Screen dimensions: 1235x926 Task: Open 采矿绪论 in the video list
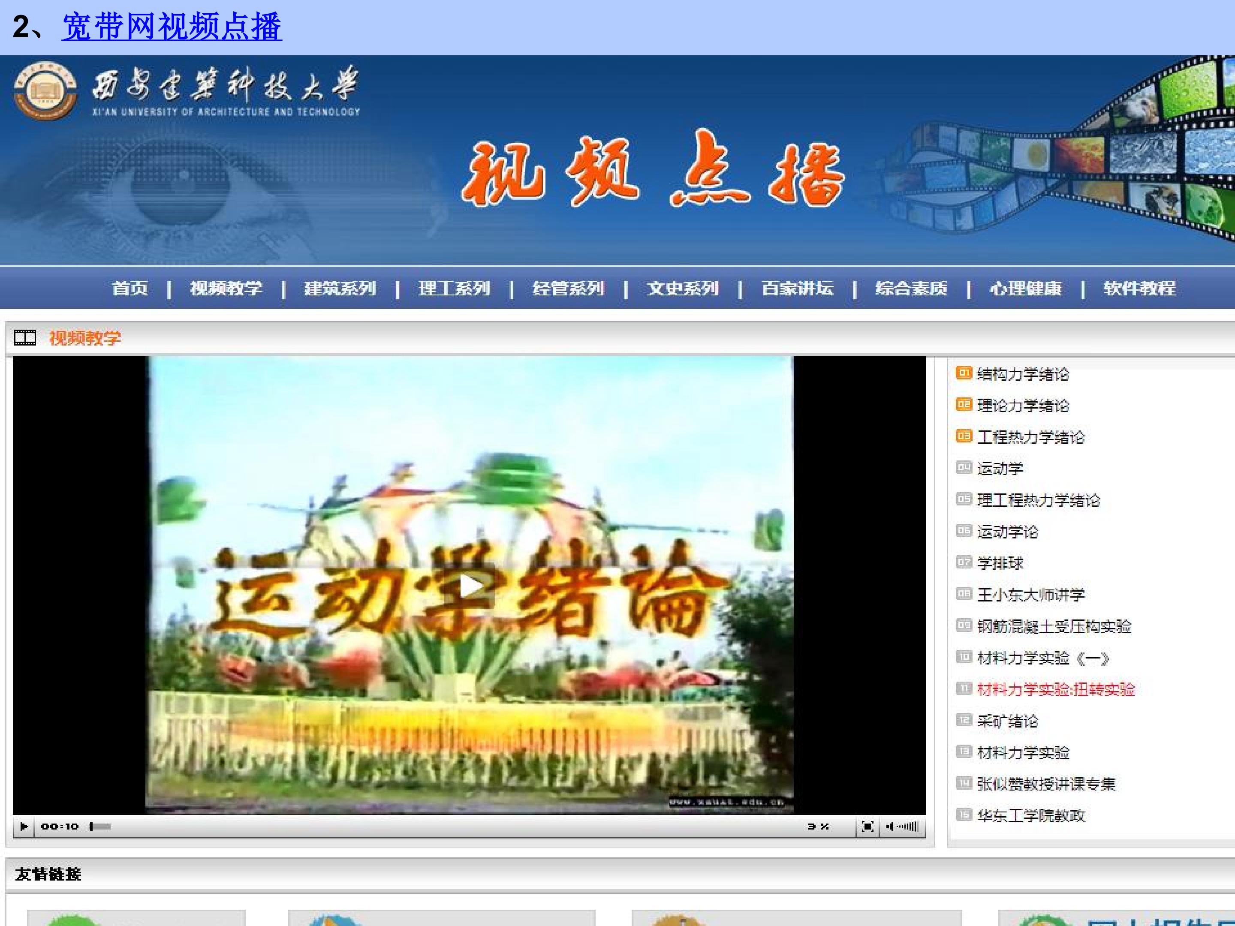[1007, 721]
